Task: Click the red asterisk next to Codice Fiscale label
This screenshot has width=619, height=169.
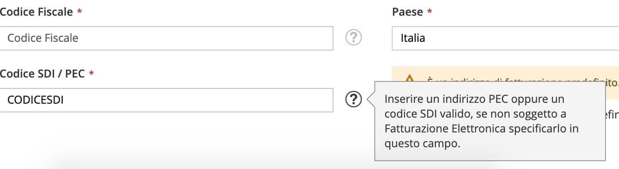Action: click(x=80, y=12)
